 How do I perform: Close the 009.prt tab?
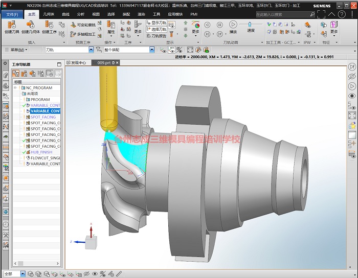(117, 63)
